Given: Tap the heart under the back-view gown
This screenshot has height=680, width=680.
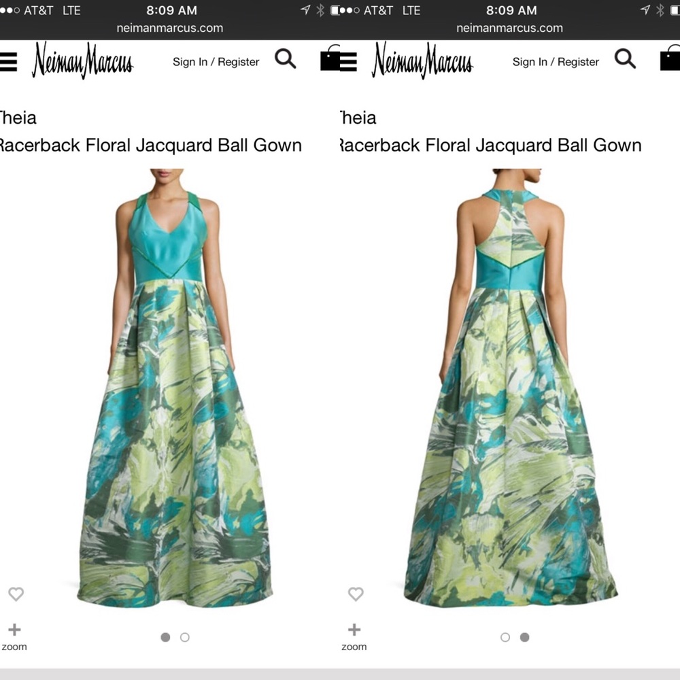Looking at the screenshot, I should pyautogui.click(x=355, y=594).
